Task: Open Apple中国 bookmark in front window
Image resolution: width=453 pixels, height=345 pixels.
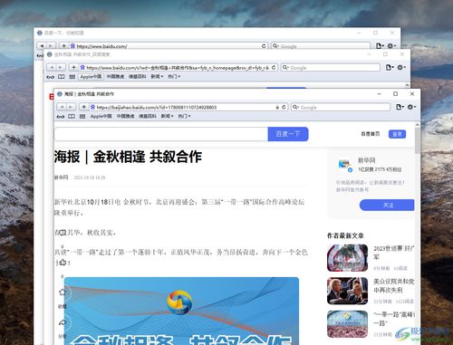Action: [x=101, y=116]
